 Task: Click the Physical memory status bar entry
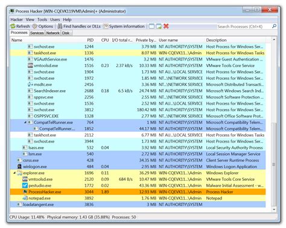point(78,217)
